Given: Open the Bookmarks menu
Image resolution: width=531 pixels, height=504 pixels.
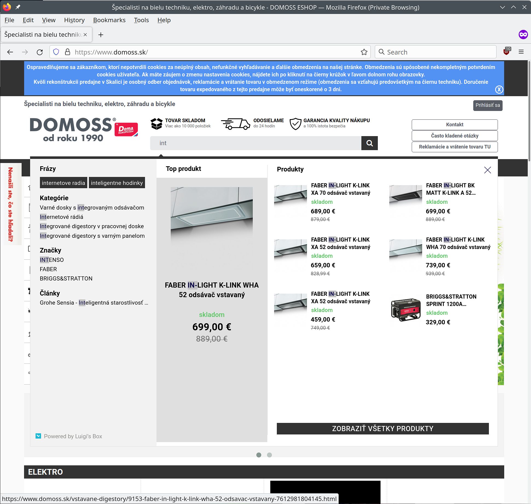Looking at the screenshot, I should point(109,20).
